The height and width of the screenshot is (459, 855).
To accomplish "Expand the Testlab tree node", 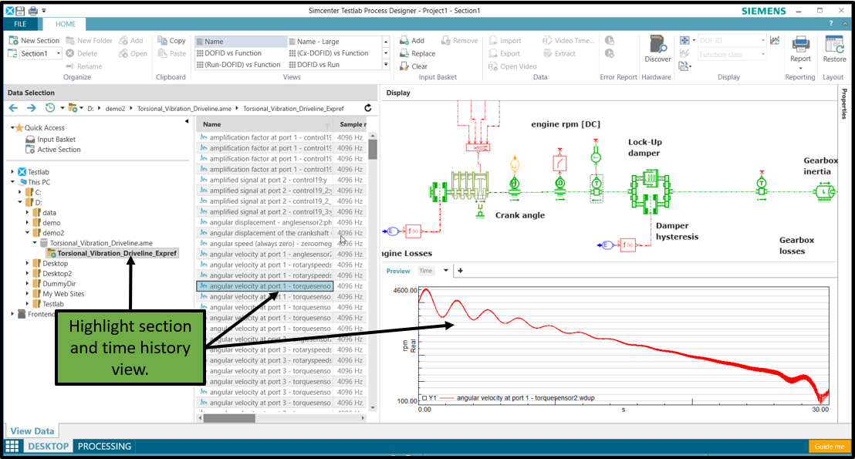I will point(12,172).
